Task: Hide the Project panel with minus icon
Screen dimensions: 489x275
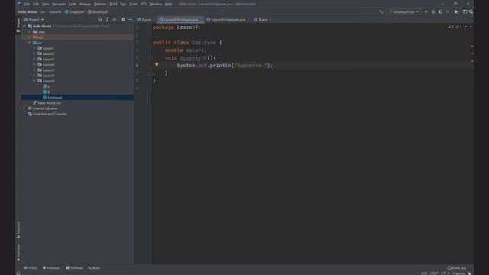Action: coord(131,19)
